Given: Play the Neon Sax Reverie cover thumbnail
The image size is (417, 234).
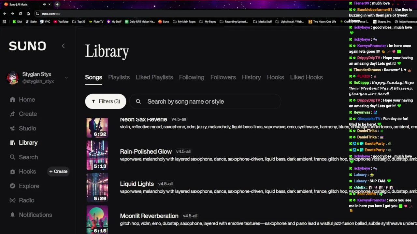Looking at the screenshot, I should pyautogui.click(x=97, y=128).
